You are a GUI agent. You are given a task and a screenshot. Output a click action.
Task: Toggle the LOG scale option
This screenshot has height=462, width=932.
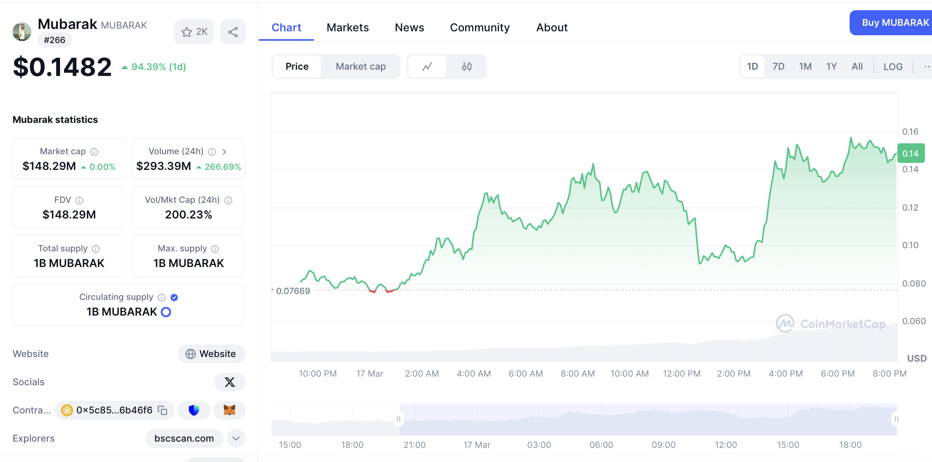point(893,67)
